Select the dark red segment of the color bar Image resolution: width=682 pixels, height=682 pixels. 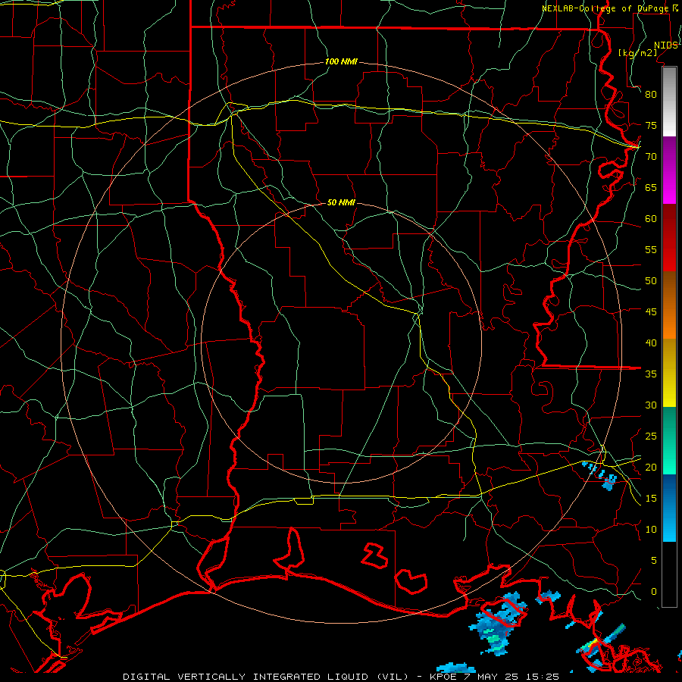[x=669, y=238]
